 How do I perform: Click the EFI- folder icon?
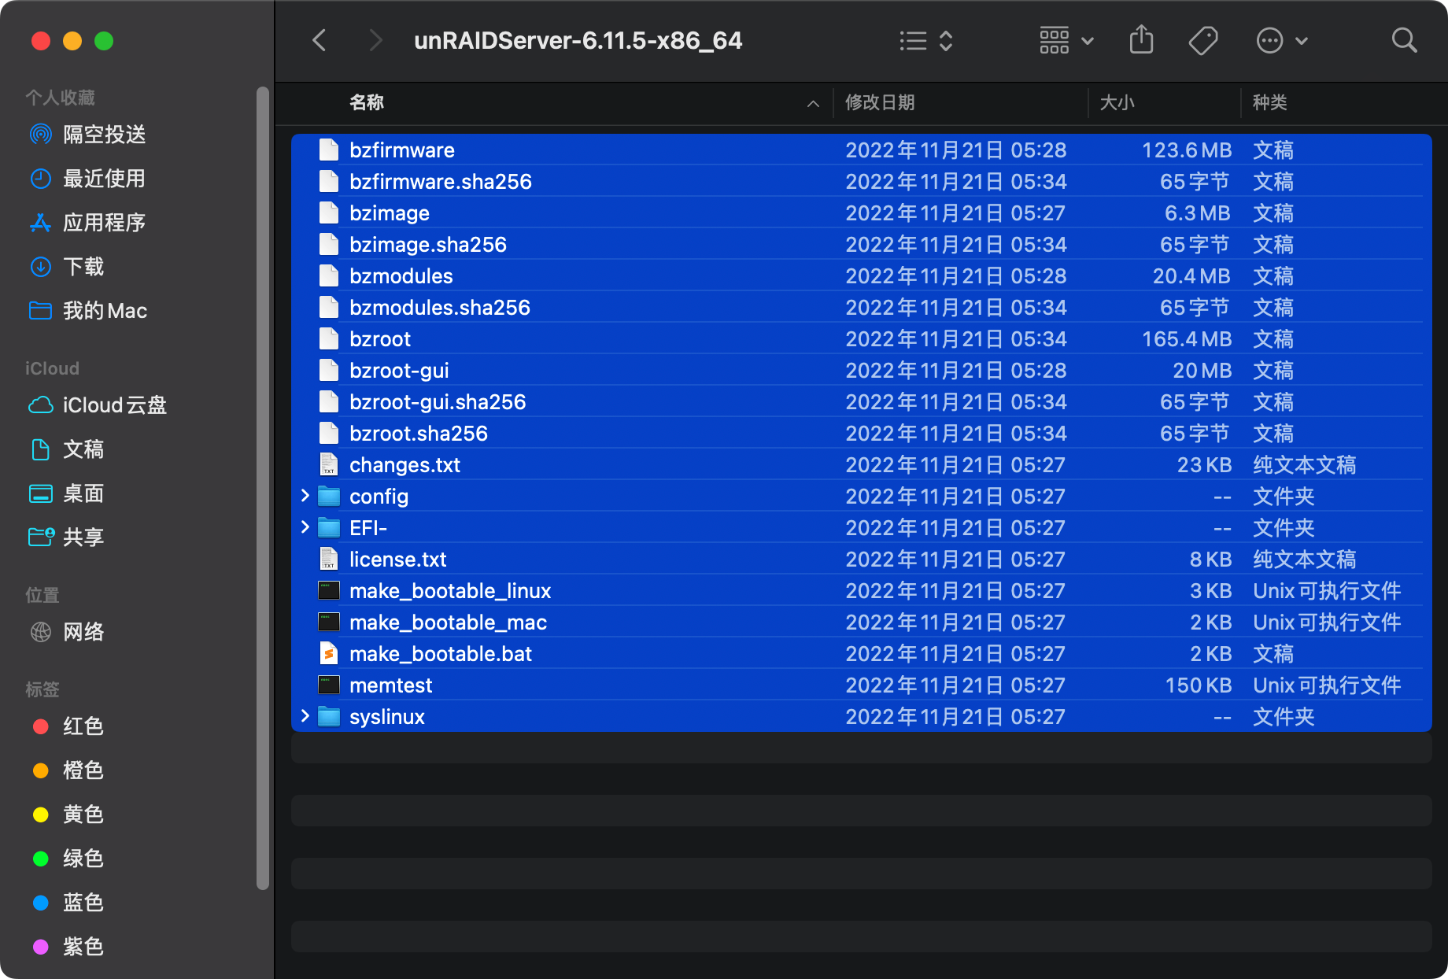pyautogui.click(x=329, y=527)
